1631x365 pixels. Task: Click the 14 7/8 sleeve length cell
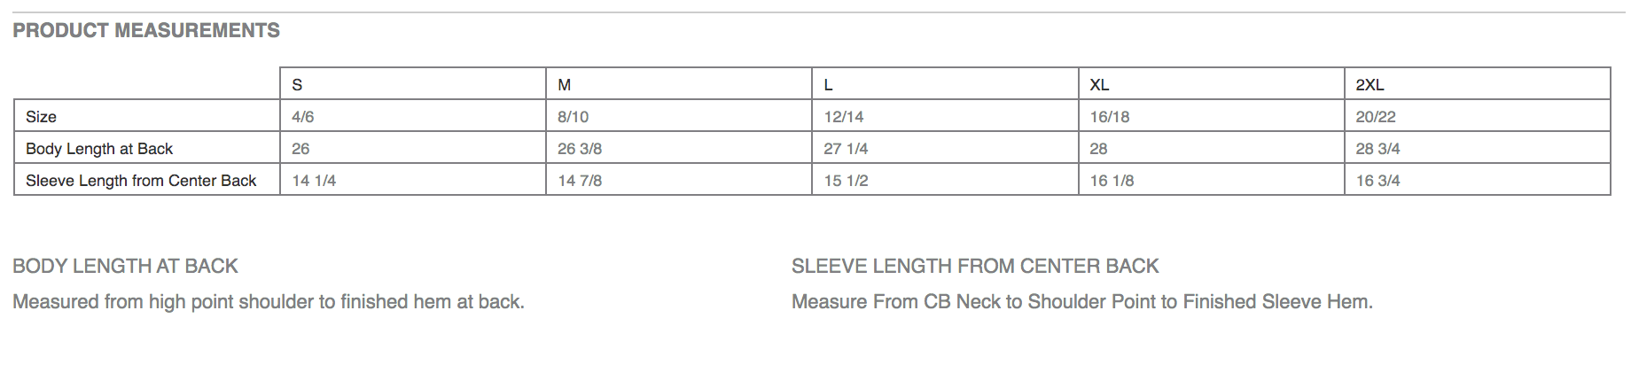click(x=580, y=181)
